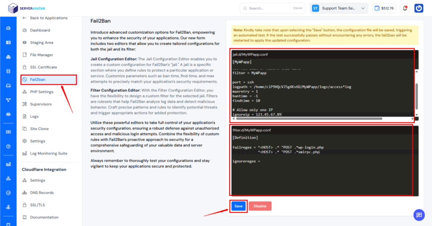The image size is (432, 226).
Task: Click the jail editor scroll-down arrow
Action: coord(416,114)
